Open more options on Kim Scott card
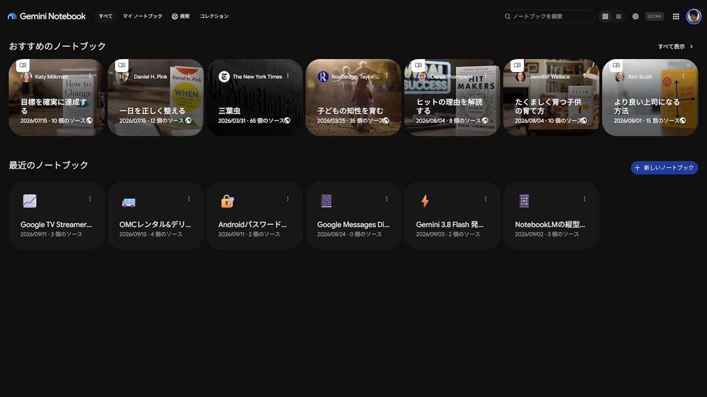The image size is (707, 397). pyautogui.click(x=683, y=76)
